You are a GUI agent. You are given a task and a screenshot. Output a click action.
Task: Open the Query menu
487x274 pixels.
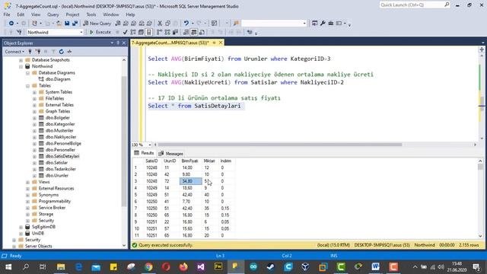tap(53, 14)
